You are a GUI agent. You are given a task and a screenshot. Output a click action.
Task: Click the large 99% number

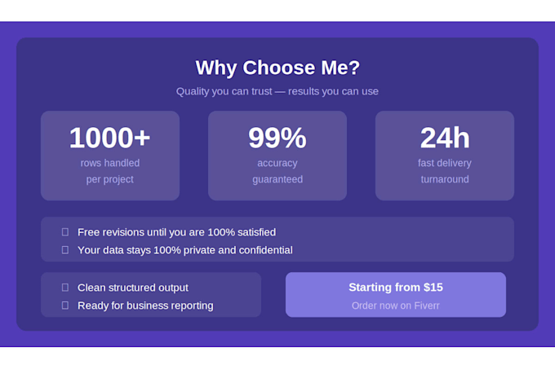coord(277,138)
